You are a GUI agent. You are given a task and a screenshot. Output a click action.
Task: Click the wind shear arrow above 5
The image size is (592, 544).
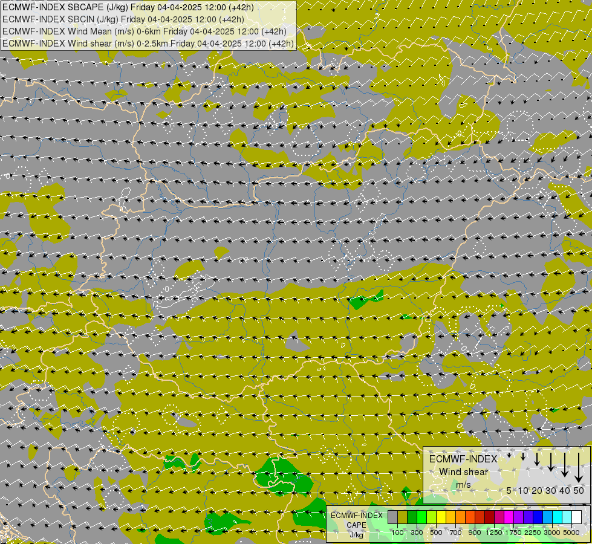(509, 455)
